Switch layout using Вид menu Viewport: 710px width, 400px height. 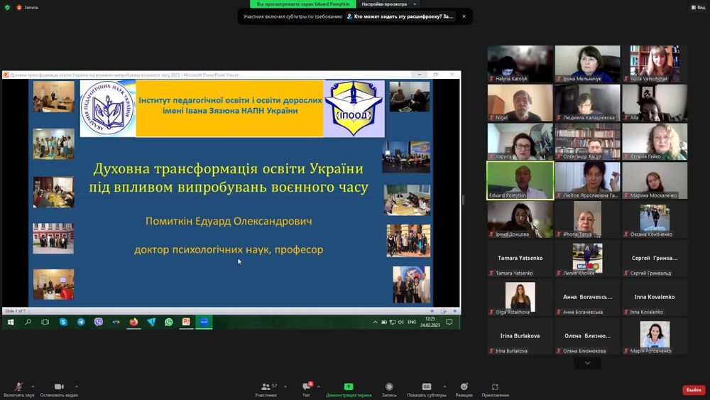click(697, 7)
